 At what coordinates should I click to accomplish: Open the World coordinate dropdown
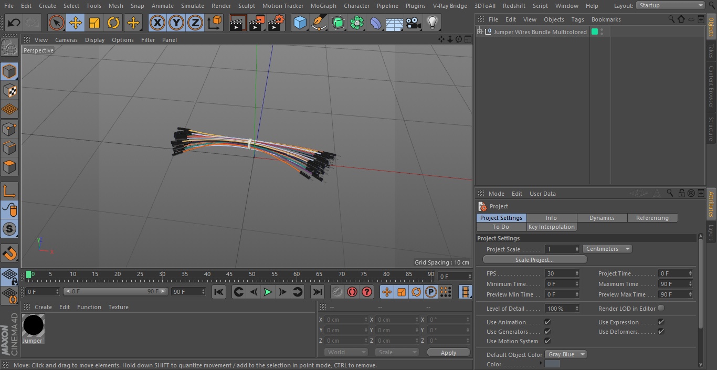[346, 352]
